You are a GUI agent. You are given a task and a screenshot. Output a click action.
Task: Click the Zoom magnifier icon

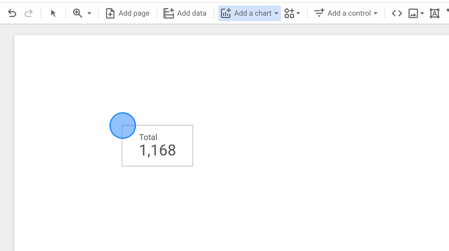point(77,13)
